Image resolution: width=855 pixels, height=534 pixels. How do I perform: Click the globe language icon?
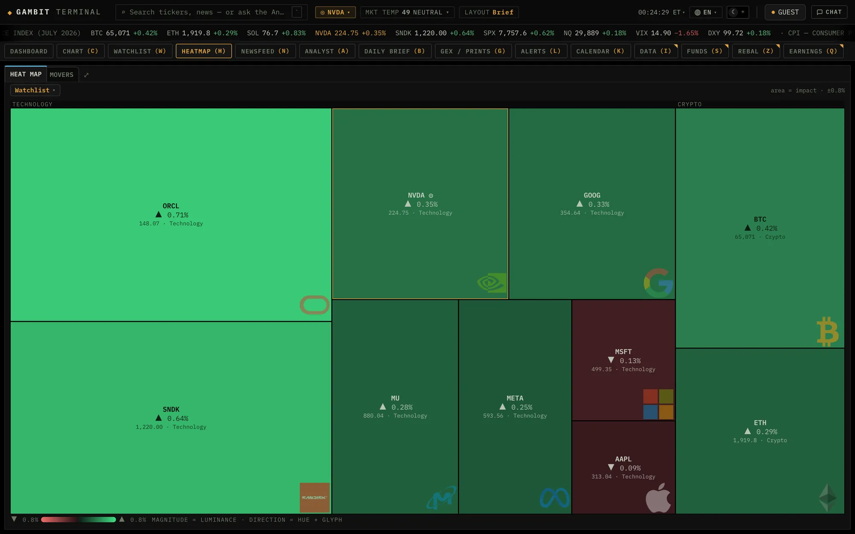[x=697, y=12]
